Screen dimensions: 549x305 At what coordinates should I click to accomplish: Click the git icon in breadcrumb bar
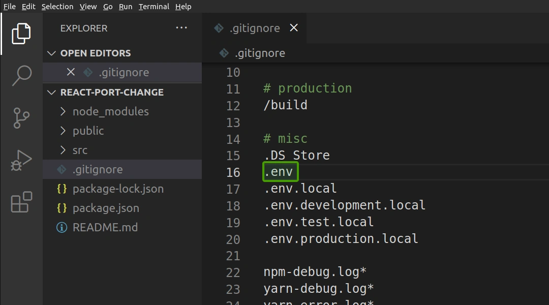coord(224,53)
